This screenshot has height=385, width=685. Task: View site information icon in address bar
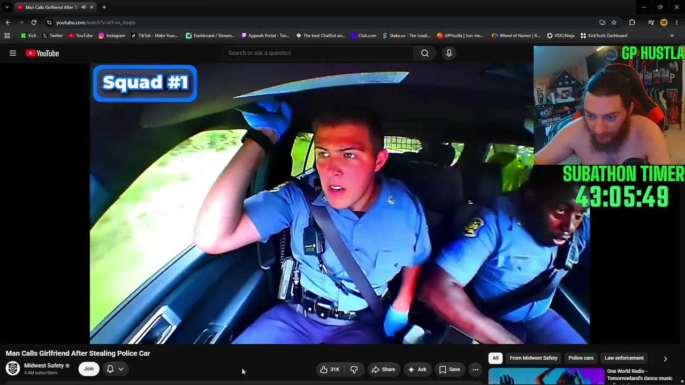(49, 22)
